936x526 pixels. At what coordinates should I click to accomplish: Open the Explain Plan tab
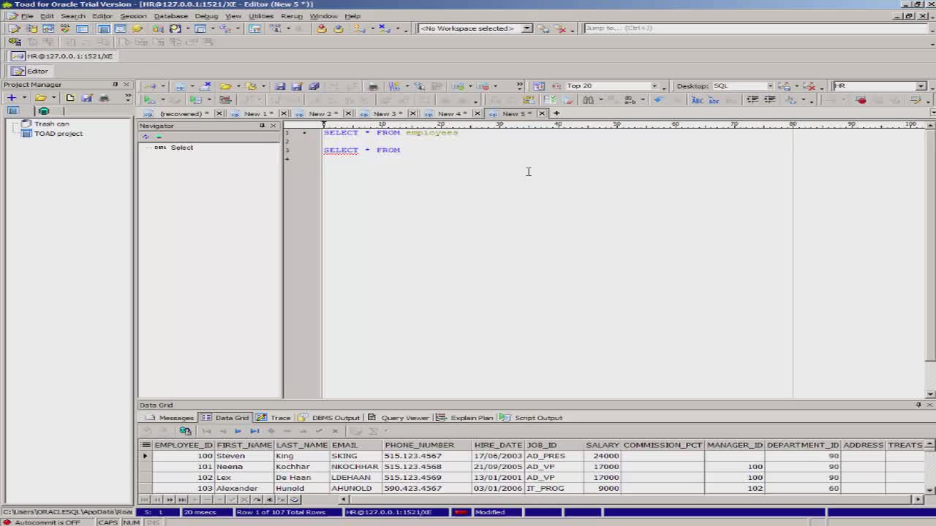[x=465, y=418]
